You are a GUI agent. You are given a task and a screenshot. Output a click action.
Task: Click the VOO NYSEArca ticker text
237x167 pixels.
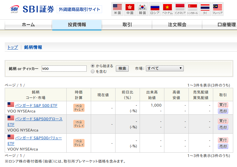tap(21, 111)
